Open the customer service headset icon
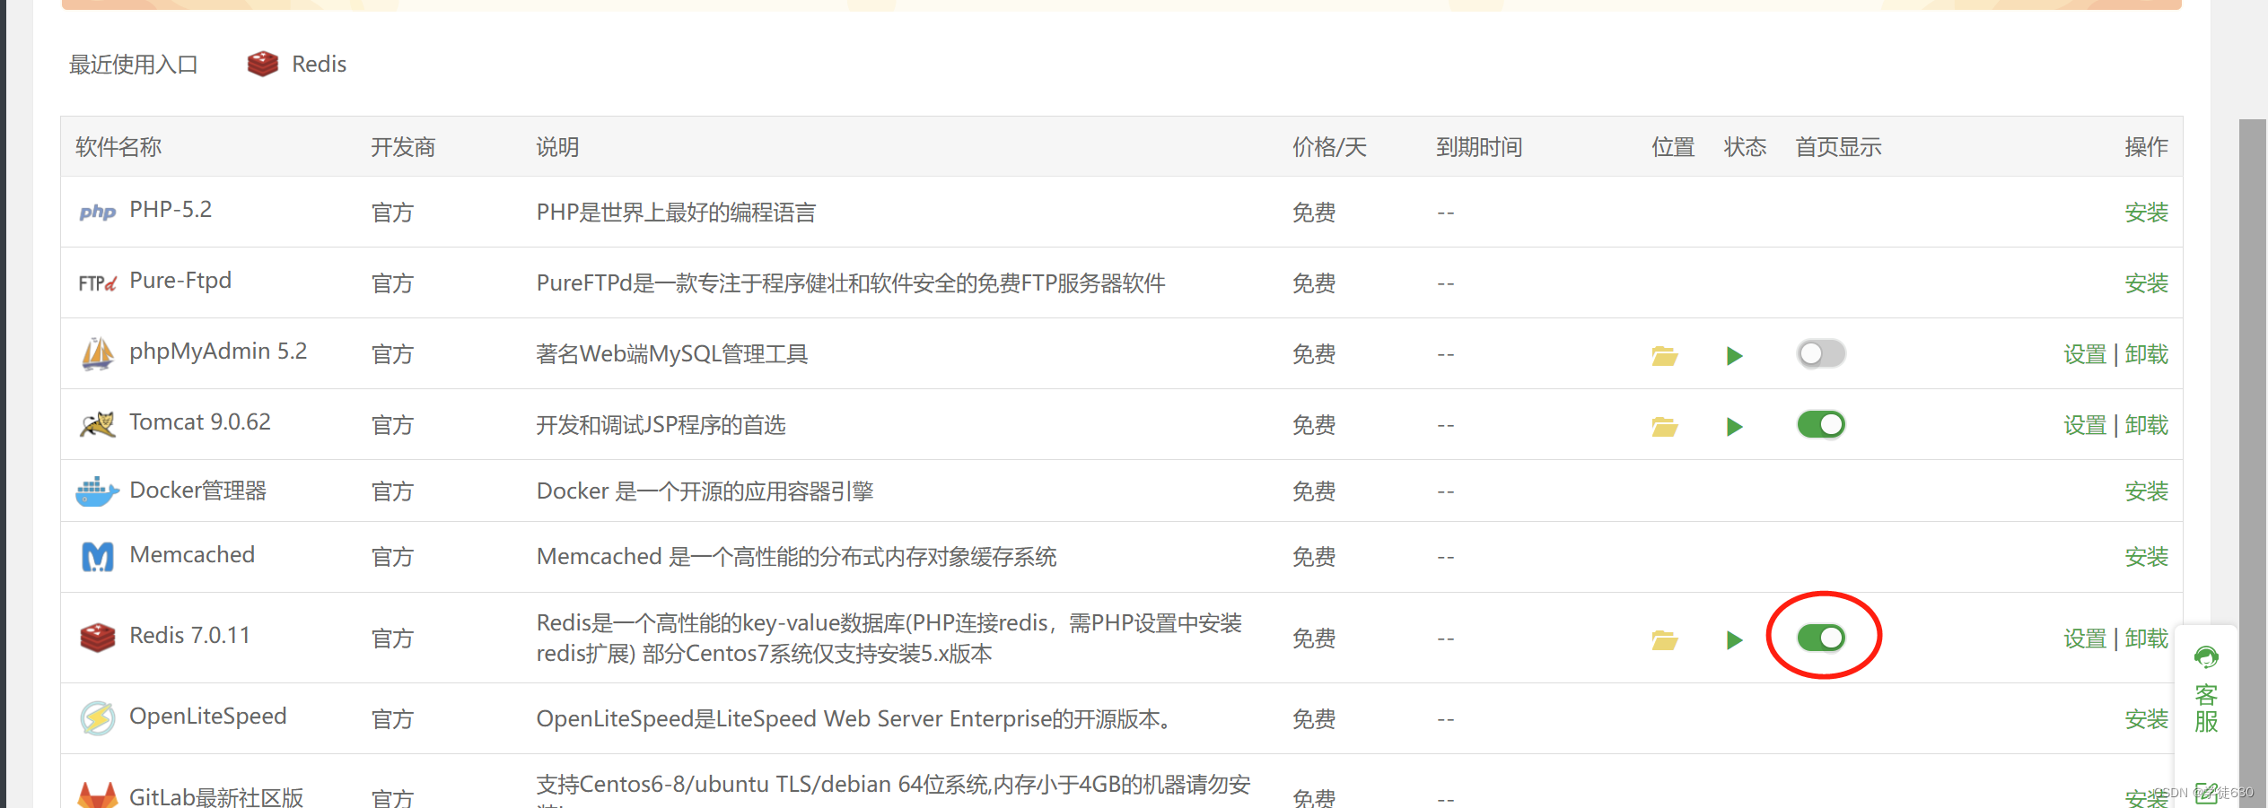Image resolution: width=2268 pixels, height=808 pixels. [2205, 657]
